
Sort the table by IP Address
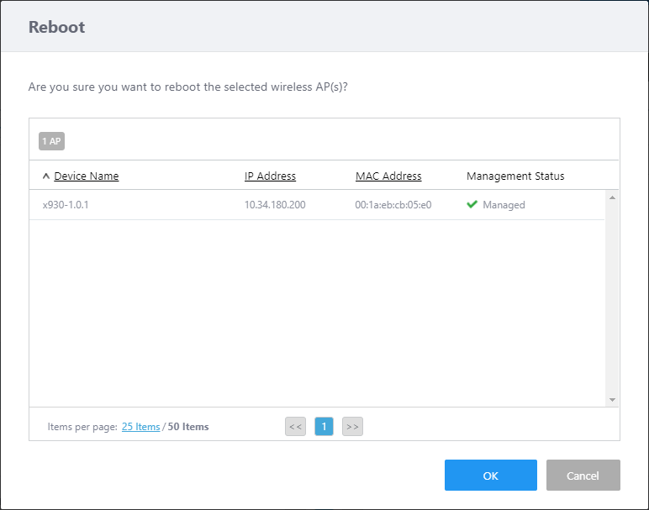(x=270, y=176)
